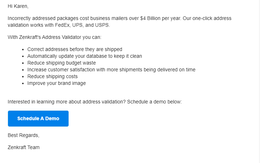This screenshot has width=260, height=163.
Task: Click the bullet point before "Correct addresses"
Action: tap(23, 50)
